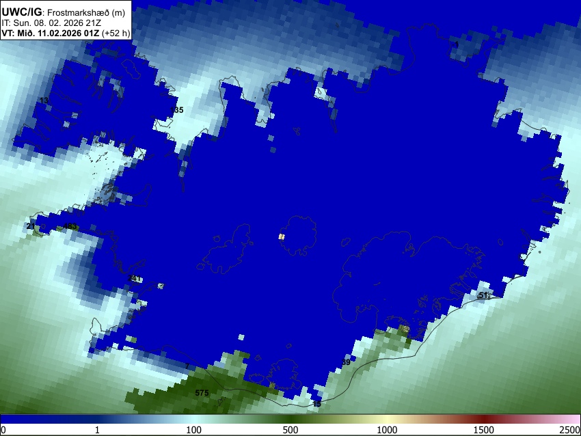Viewport: 581px width, 436px height.
Task: Click the color scale tick label 0
Action: pos(3,430)
